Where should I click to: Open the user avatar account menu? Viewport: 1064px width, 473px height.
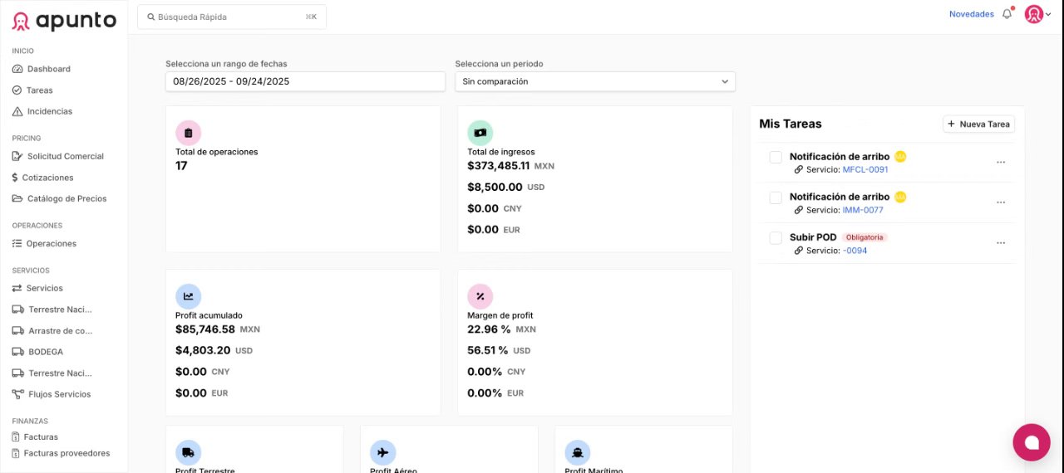1037,14
